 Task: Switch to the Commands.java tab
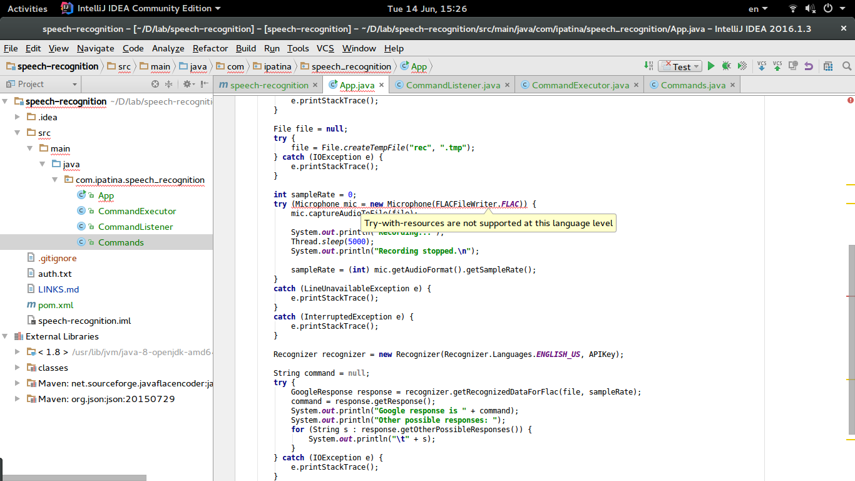[693, 85]
